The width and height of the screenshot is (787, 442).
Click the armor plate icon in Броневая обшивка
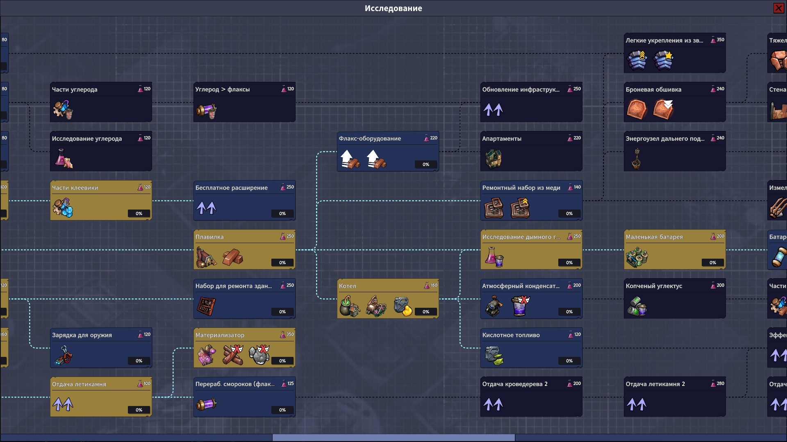click(637, 110)
